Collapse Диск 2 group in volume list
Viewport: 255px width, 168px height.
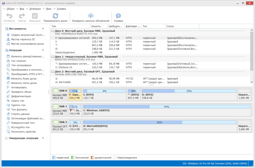(x=53, y=71)
